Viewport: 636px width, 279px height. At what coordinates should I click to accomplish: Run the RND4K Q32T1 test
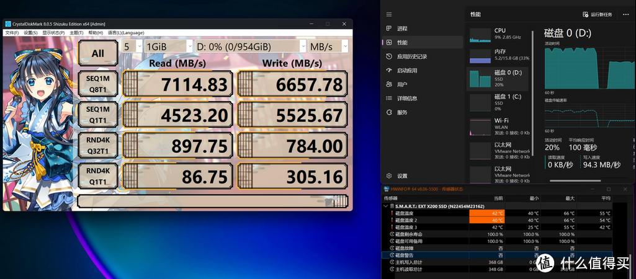click(x=98, y=145)
